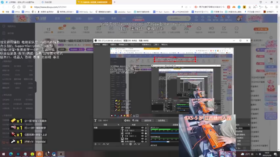The width and height of the screenshot is (280, 157).
Task: Lock the 浏览器 source
Action: 146,128
